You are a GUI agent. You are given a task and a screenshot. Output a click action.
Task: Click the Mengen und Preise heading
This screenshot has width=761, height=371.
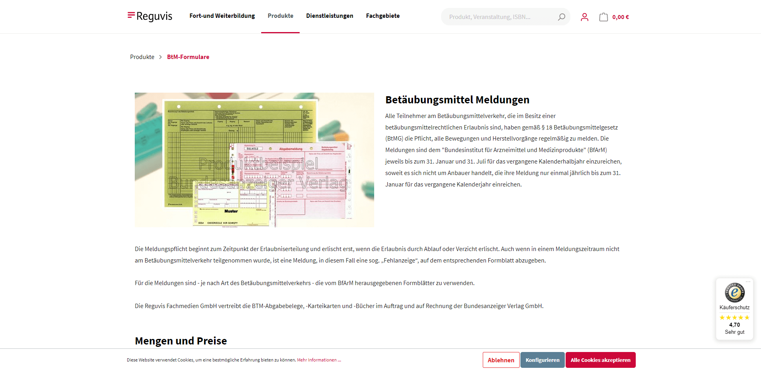[181, 341]
